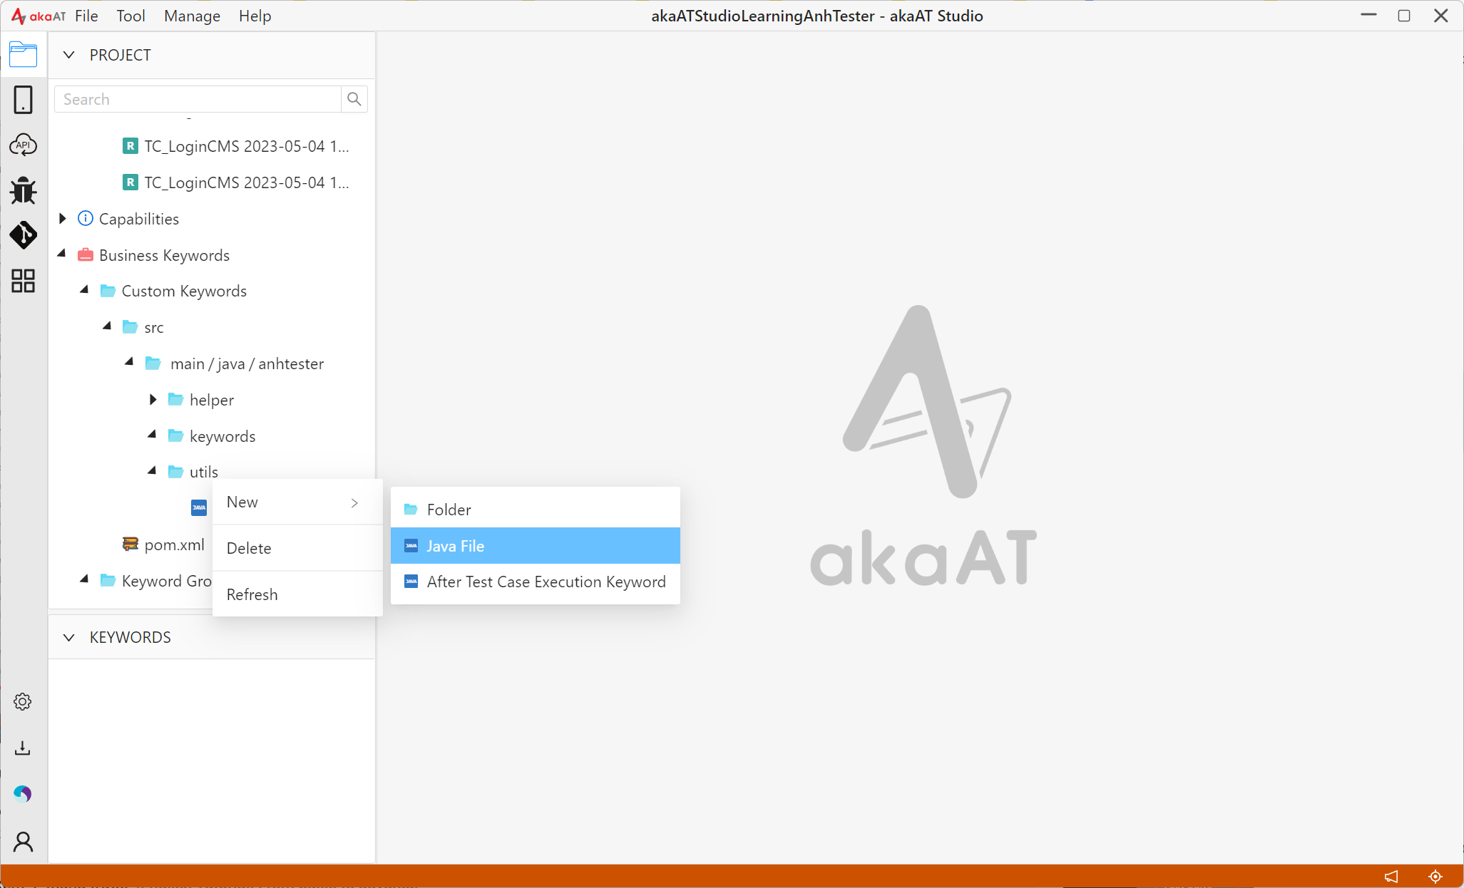1464x888 pixels.
Task: Open the Manage menu
Action: click(x=192, y=16)
